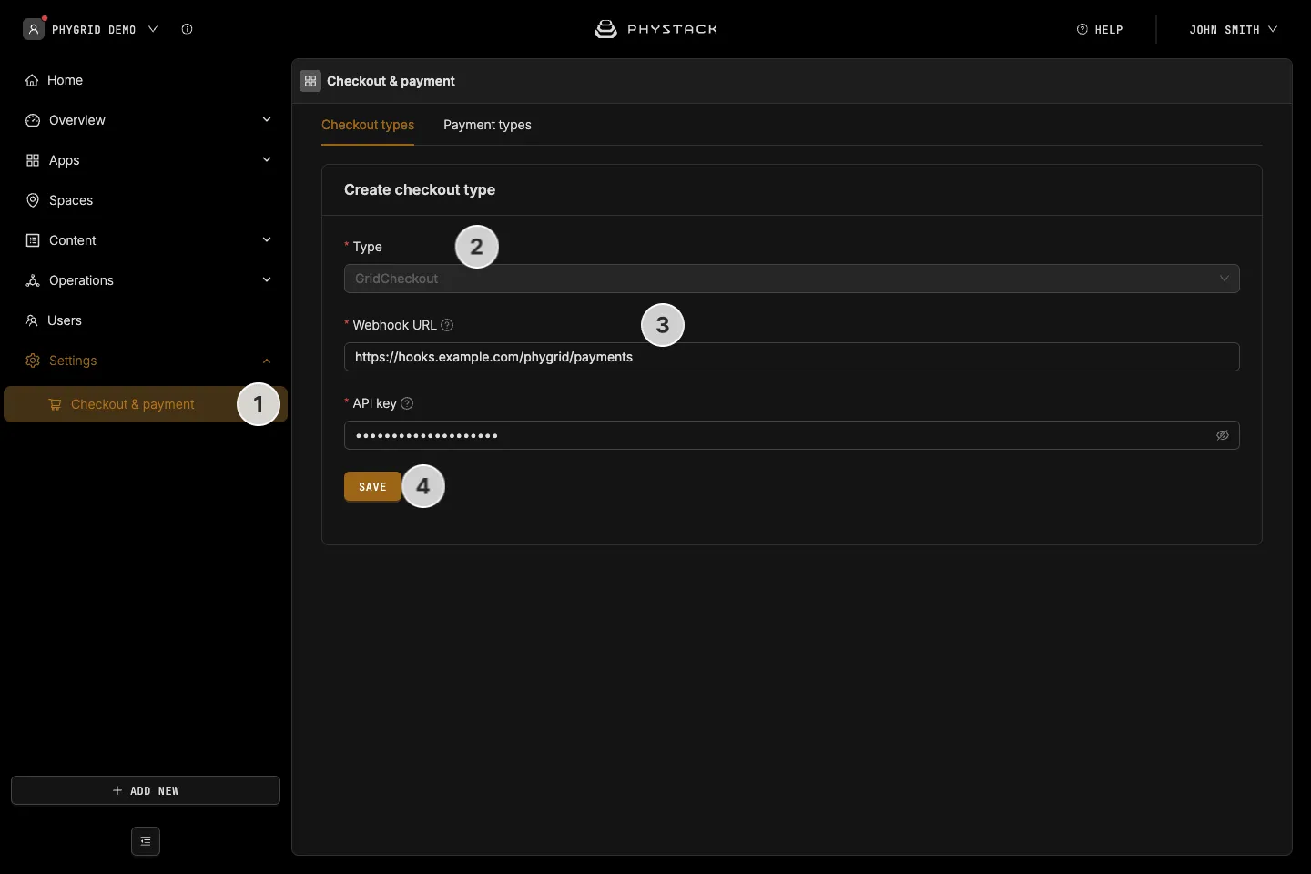Click the Checkout & payment cart icon

(55, 404)
